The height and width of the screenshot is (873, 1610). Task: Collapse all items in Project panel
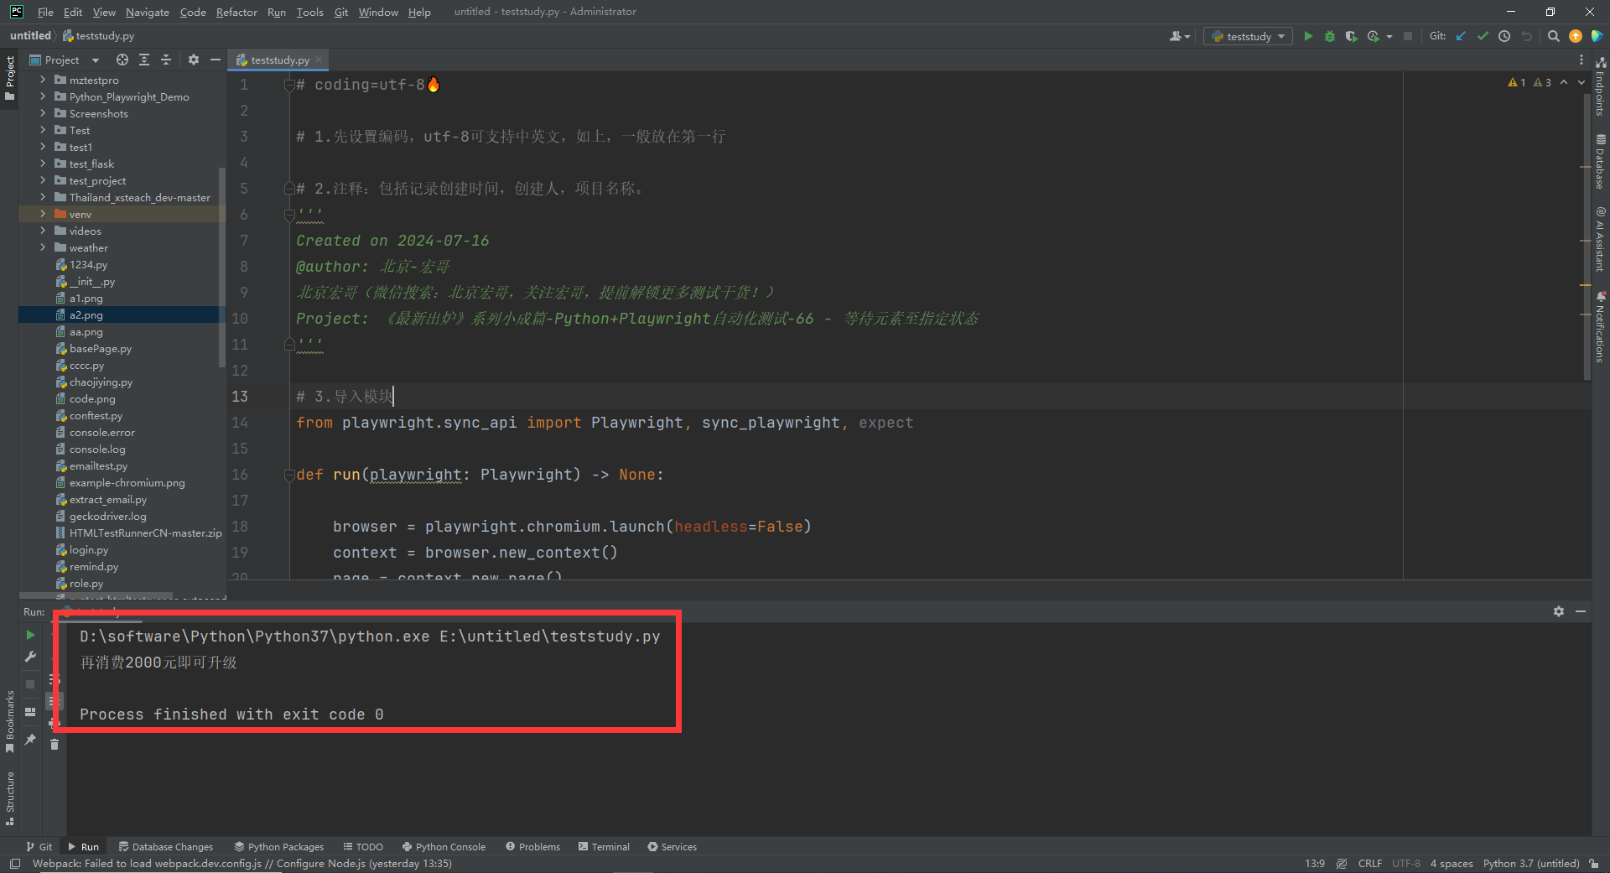point(166,60)
